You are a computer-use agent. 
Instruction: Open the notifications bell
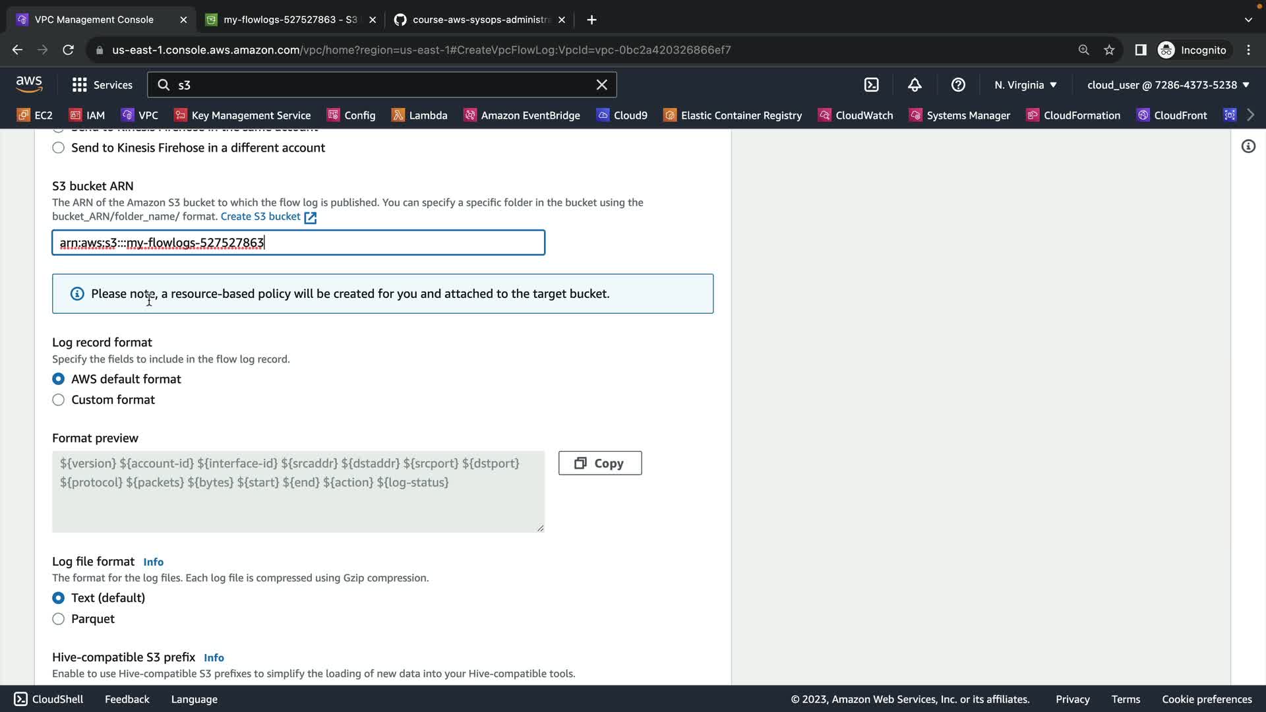click(915, 85)
